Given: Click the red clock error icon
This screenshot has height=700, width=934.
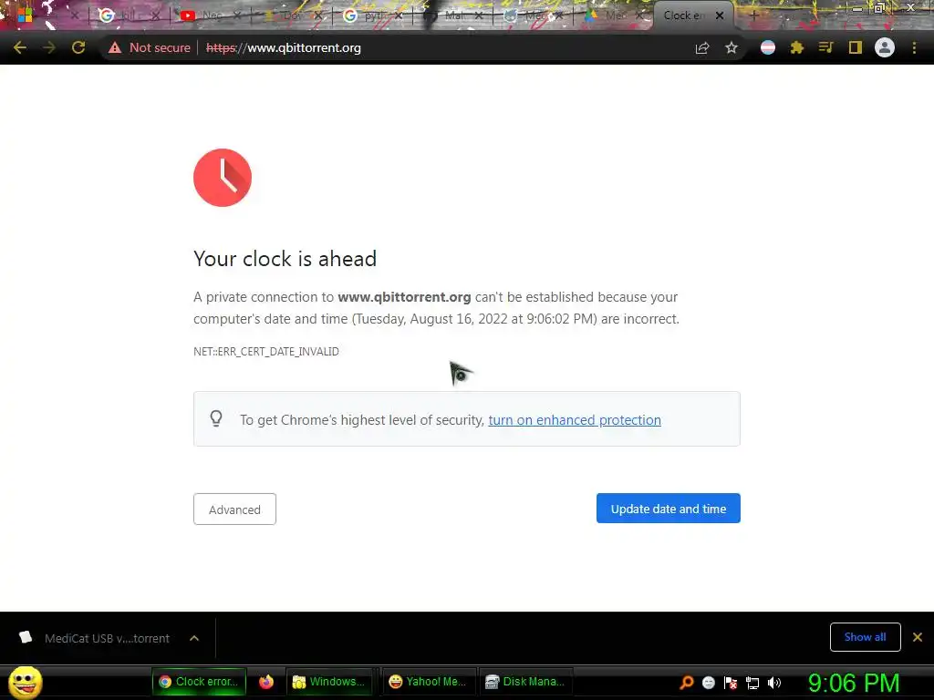Looking at the screenshot, I should 223,178.
